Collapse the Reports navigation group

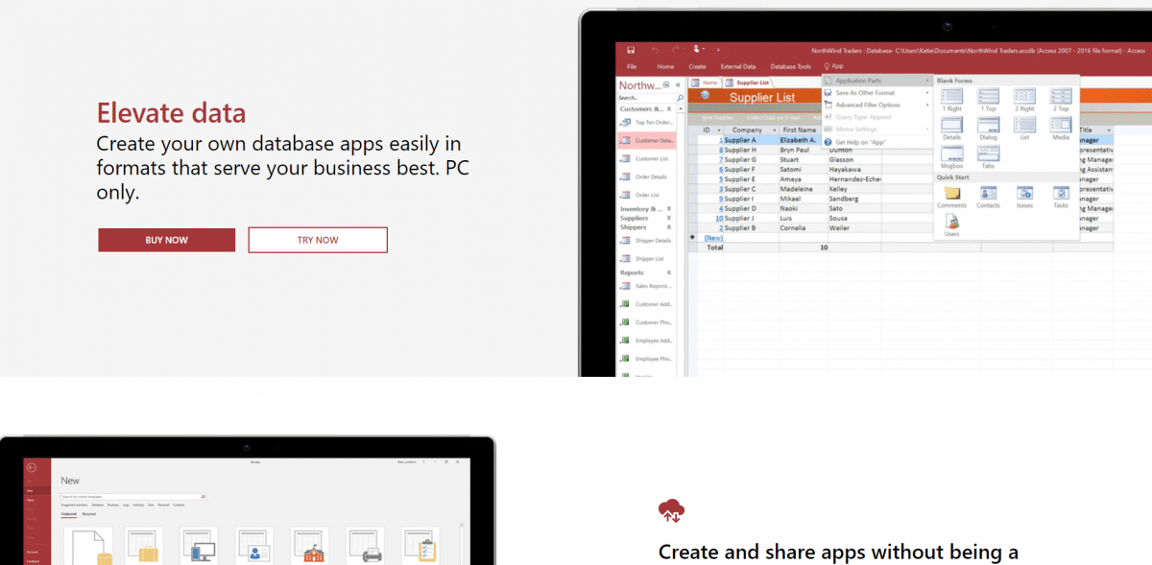pos(669,272)
